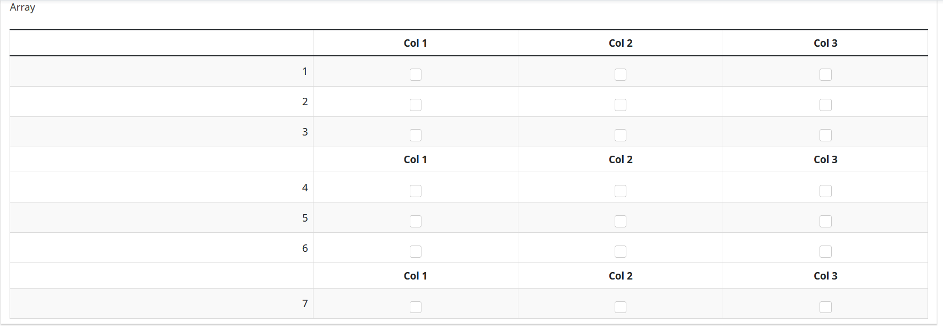Toggle row 4 Col 3 checkbox
This screenshot has width=943, height=330.
825,191
